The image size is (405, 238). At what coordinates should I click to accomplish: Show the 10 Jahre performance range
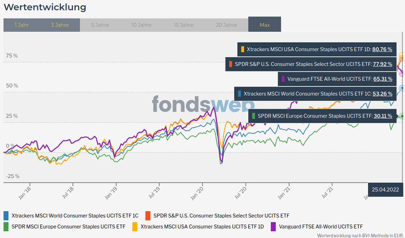click(x=141, y=25)
